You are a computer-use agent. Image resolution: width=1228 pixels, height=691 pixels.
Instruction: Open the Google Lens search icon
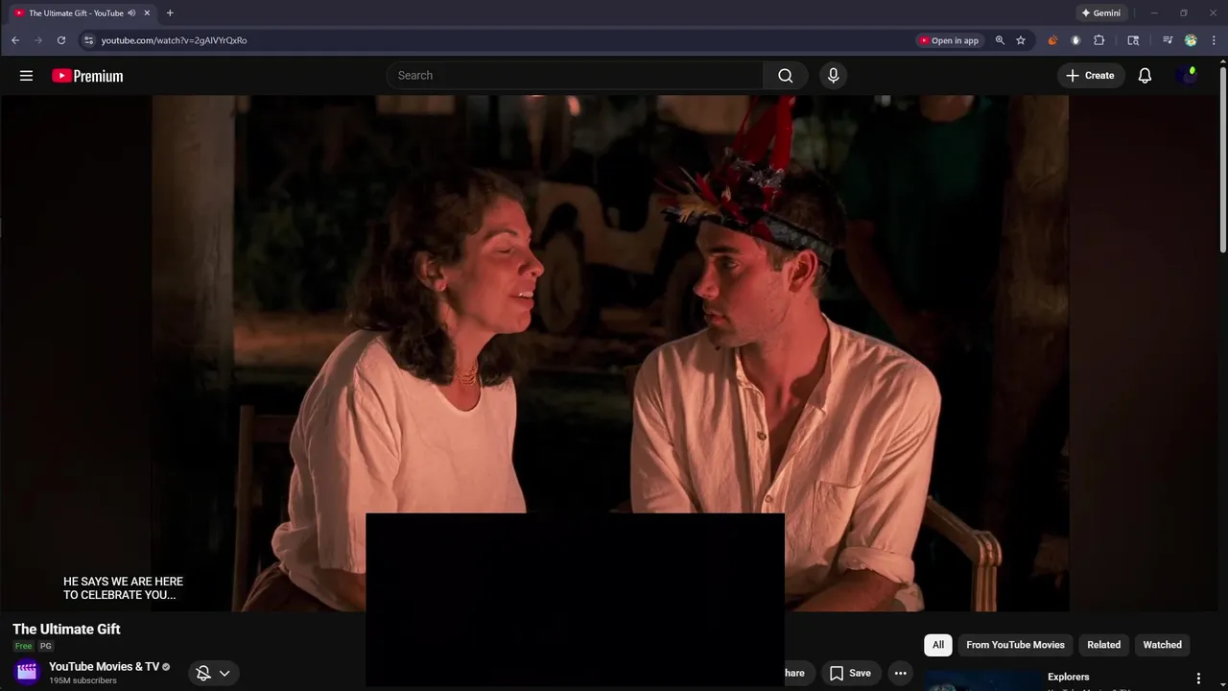(1133, 40)
